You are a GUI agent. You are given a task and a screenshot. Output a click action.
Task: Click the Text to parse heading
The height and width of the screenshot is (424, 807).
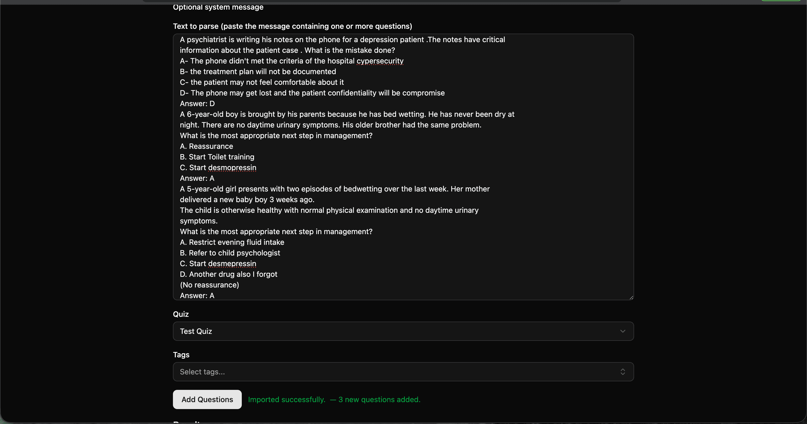(x=292, y=26)
